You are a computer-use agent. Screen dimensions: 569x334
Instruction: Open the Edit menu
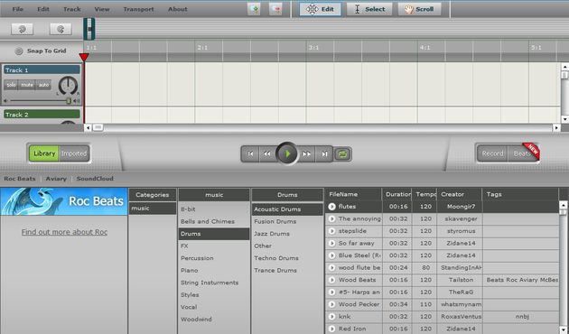42,9
